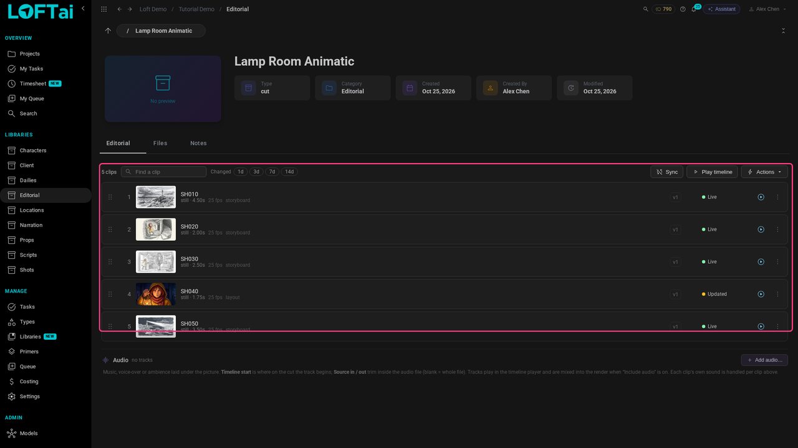This screenshot has width=798, height=448.
Task: Open the help question mark icon
Action: (683, 9)
